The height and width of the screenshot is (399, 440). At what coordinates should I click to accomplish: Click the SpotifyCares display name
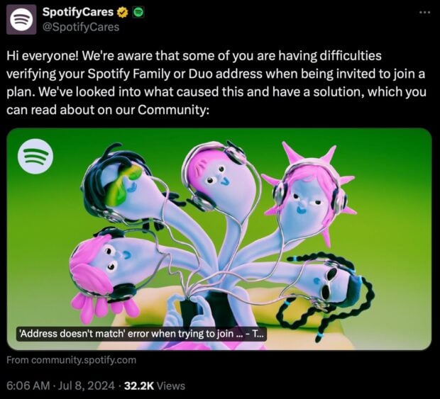tap(78, 12)
